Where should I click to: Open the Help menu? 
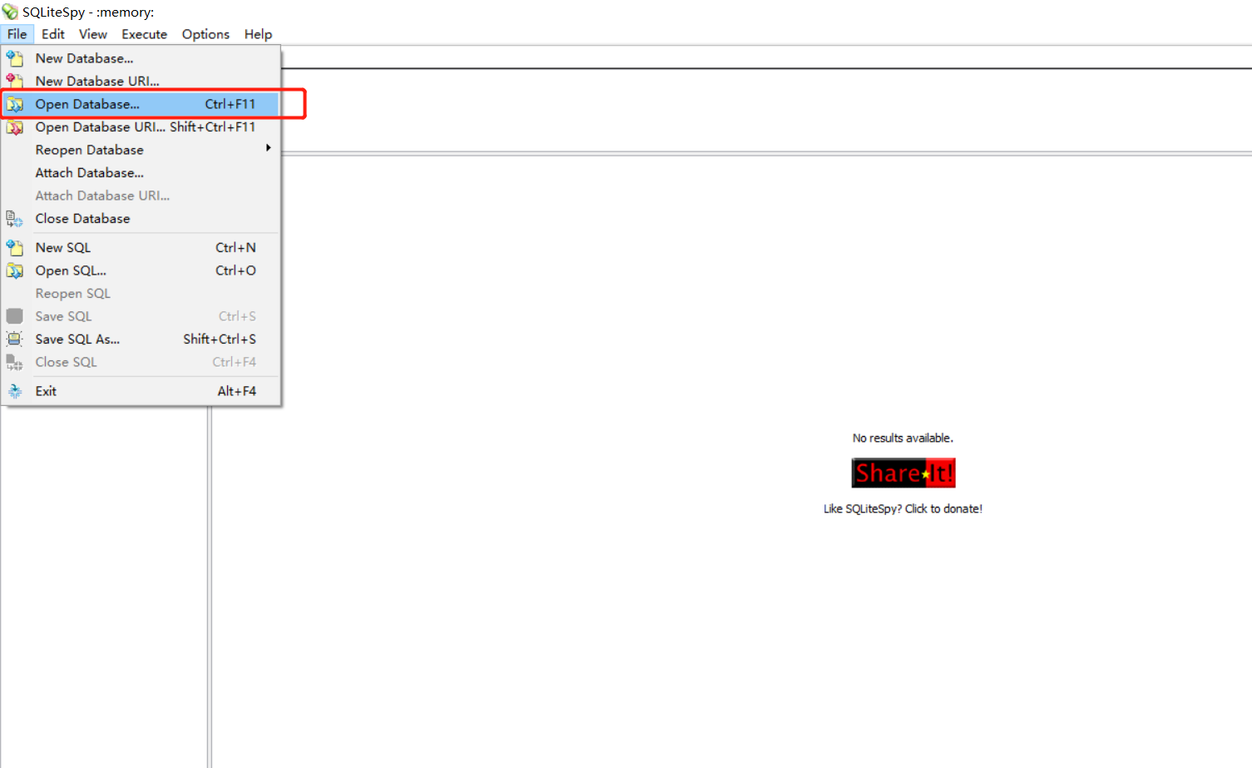pos(258,34)
